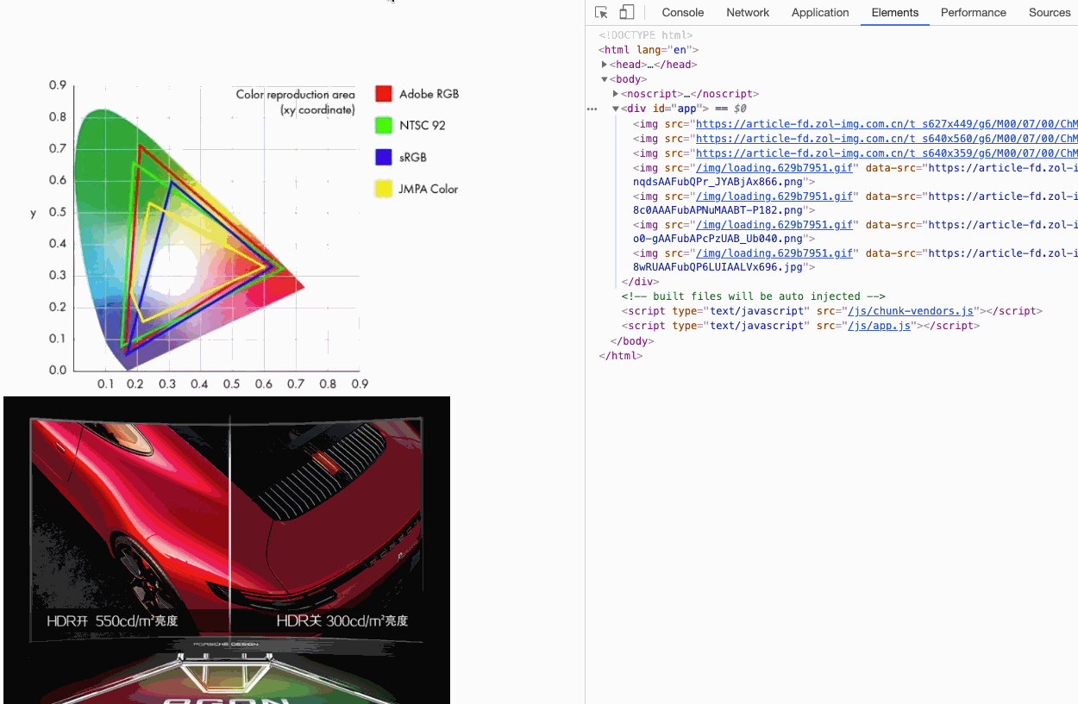This screenshot has width=1078, height=704.
Task: Open the t_s627x449 image src link
Action: 887,124
